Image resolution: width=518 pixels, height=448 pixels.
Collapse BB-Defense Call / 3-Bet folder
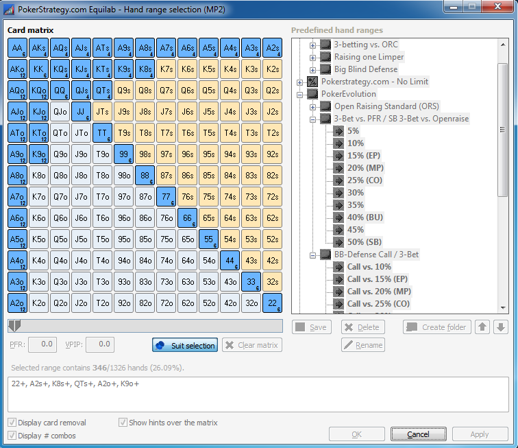312,255
